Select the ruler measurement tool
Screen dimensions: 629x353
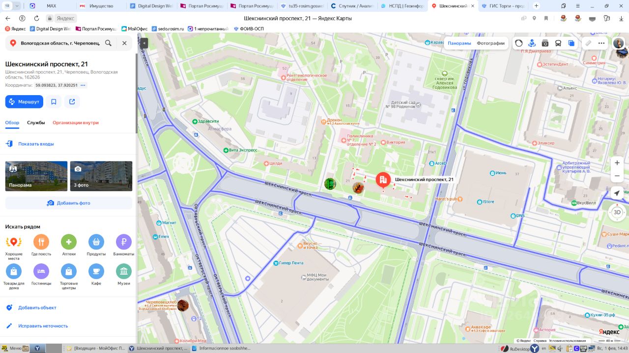(x=588, y=43)
